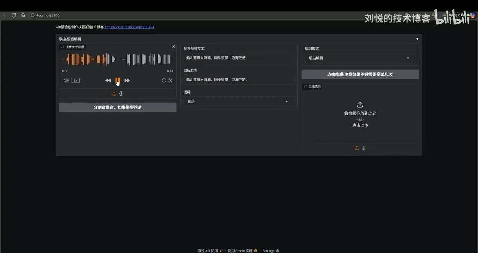Open the space.bilibili.com link
This screenshot has height=253, width=478.
pyautogui.click(x=129, y=27)
